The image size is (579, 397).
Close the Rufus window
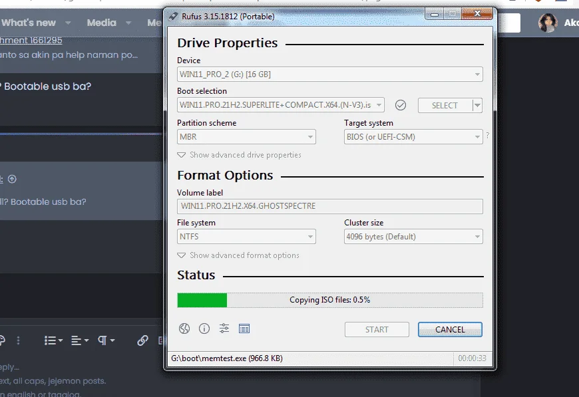click(x=477, y=14)
